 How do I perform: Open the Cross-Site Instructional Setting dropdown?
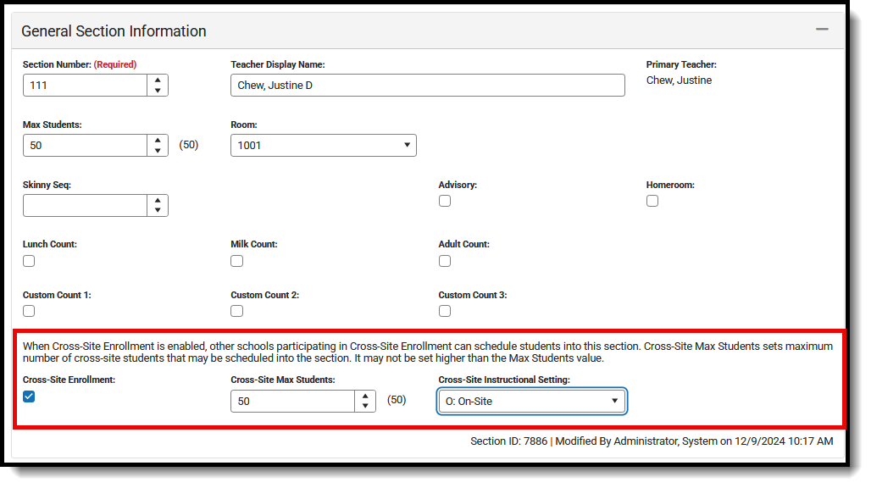click(x=614, y=401)
